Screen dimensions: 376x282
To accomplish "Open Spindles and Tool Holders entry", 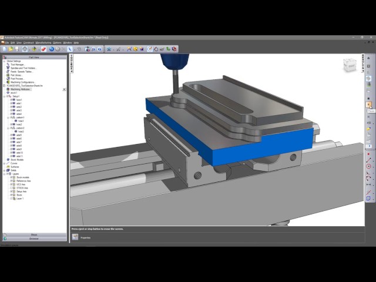I will pyautogui.click(x=23, y=68).
